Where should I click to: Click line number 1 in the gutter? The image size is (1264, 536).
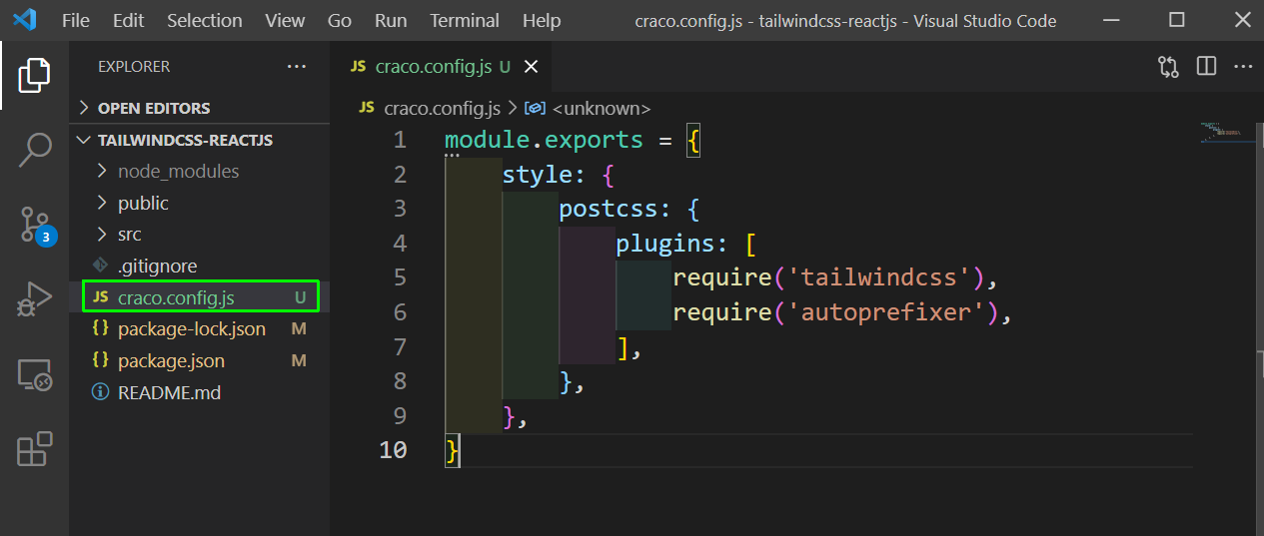point(400,140)
